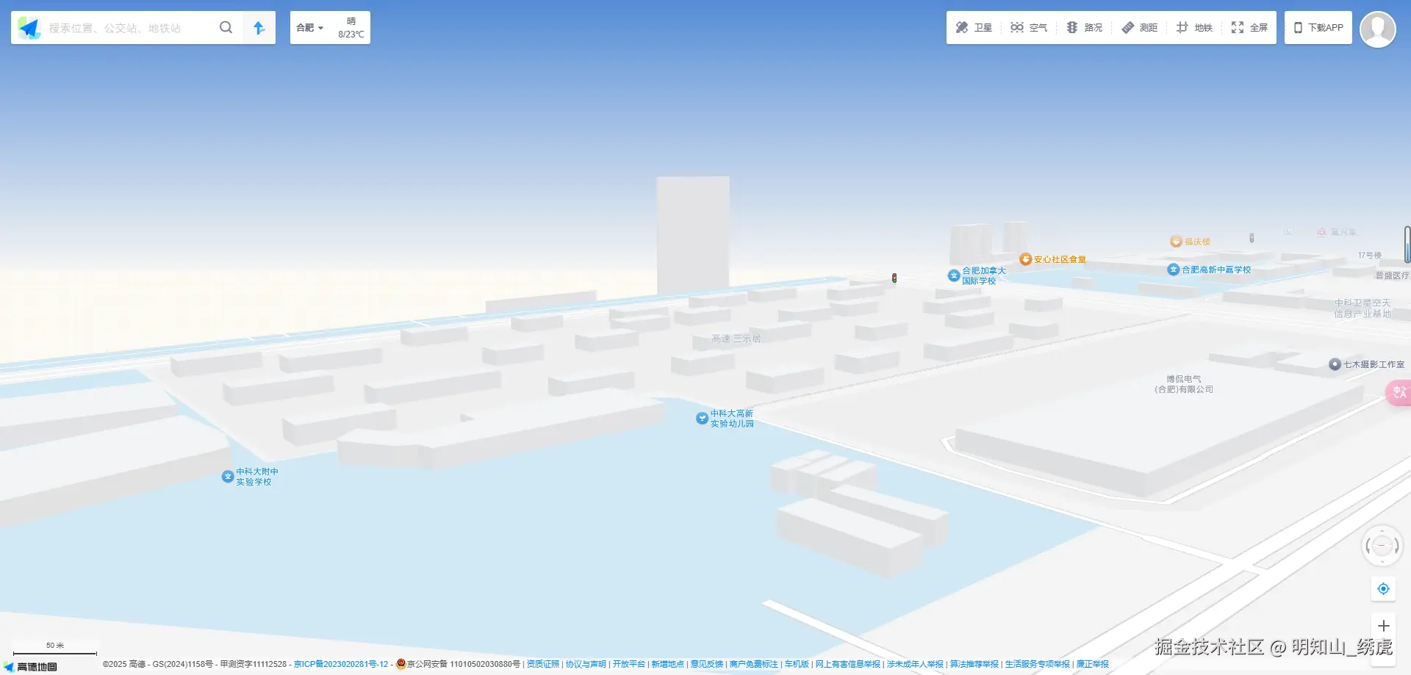Expand the 合肥 city dropdown

[x=309, y=28]
